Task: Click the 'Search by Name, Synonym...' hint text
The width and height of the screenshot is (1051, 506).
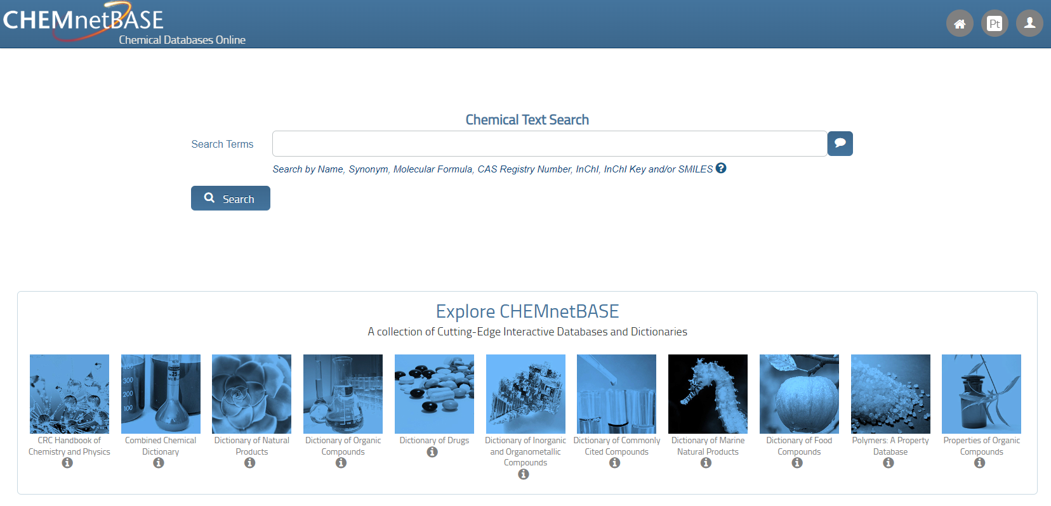Action: (492, 169)
